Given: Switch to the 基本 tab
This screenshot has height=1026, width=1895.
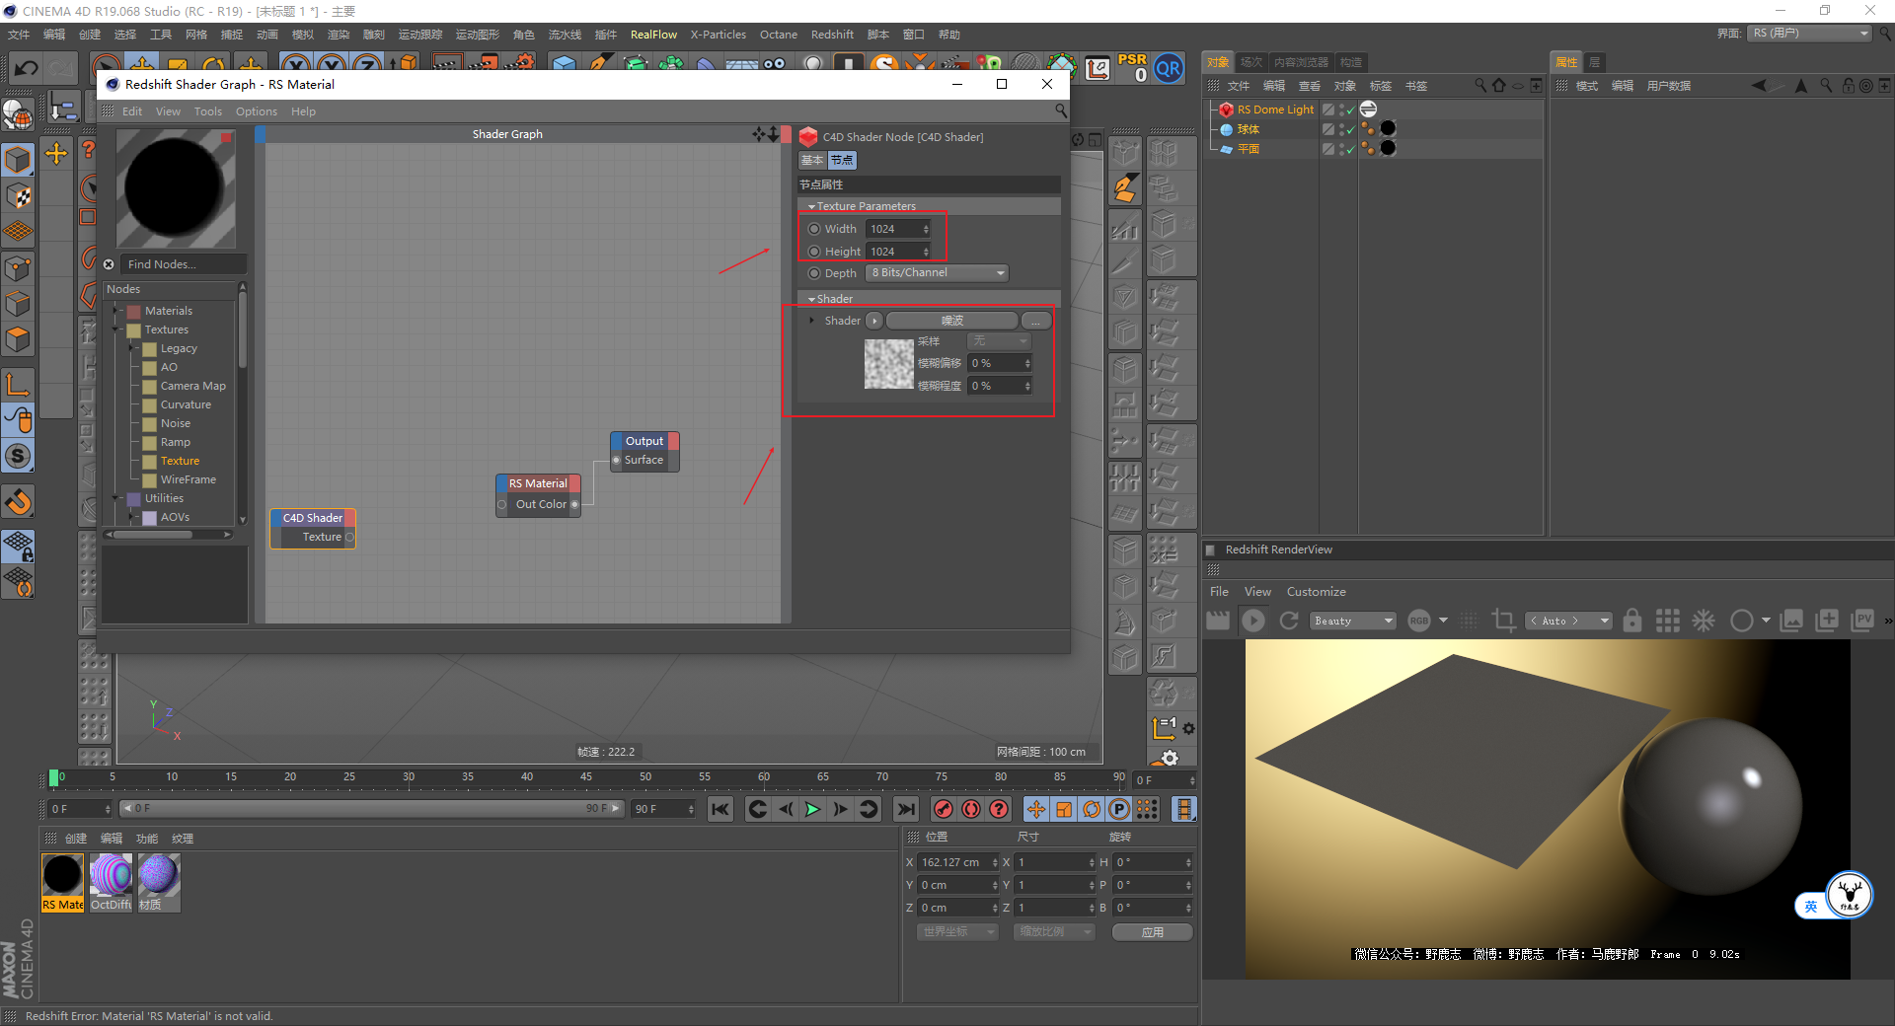Looking at the screenshot, I should (812, 160).
